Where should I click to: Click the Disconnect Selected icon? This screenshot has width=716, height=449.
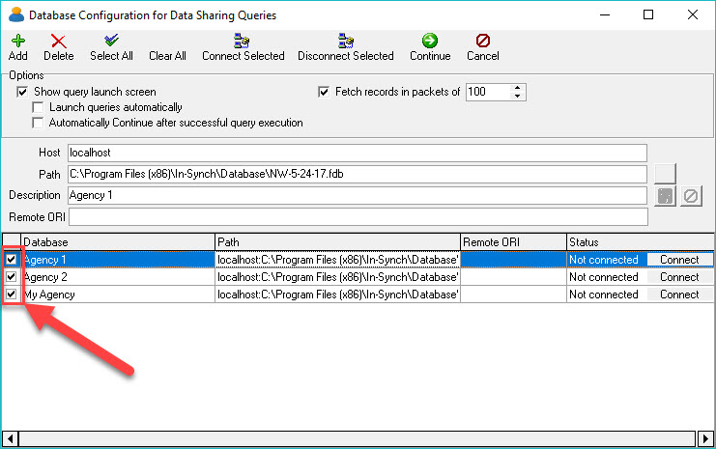click(x=345, y=41)
